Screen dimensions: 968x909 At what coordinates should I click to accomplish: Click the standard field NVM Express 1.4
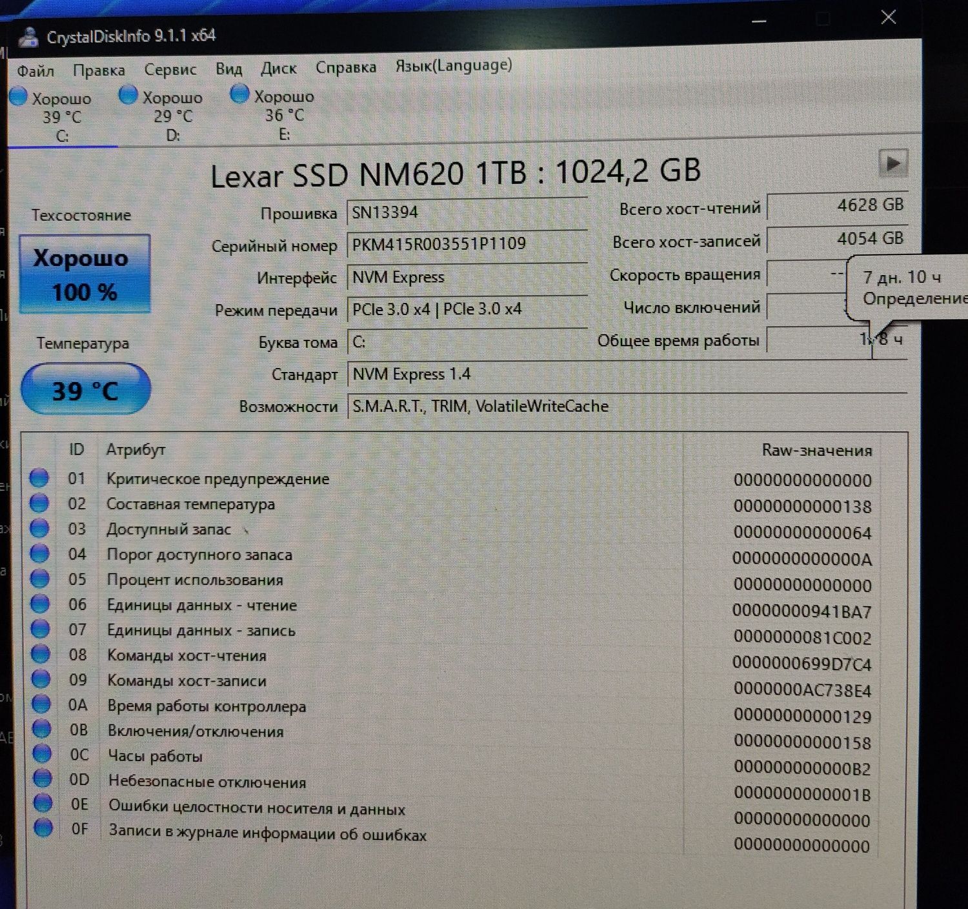tap(627, 374)
